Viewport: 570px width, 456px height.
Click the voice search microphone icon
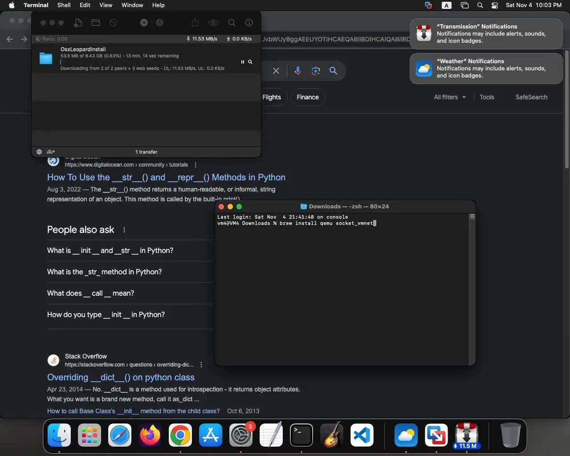coord(298,71)
